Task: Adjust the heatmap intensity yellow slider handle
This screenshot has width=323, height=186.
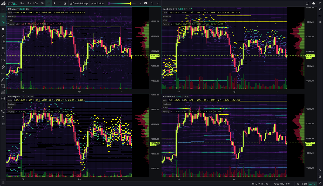Action: (131, 3)
